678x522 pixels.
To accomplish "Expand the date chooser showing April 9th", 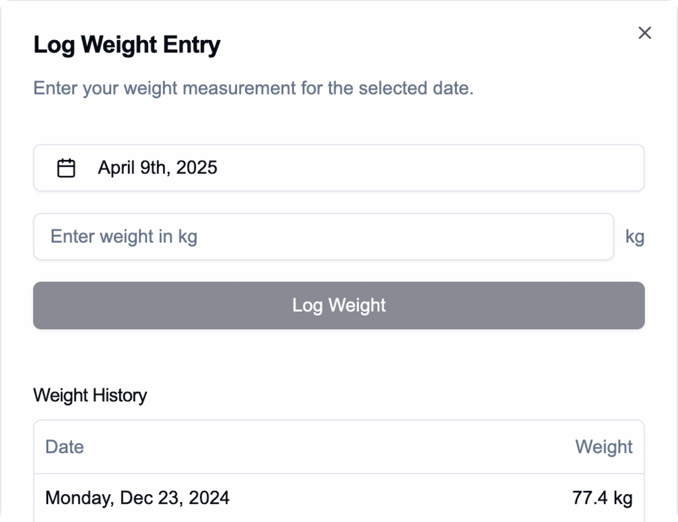I will pyautogui.click(x=339, y=168).
